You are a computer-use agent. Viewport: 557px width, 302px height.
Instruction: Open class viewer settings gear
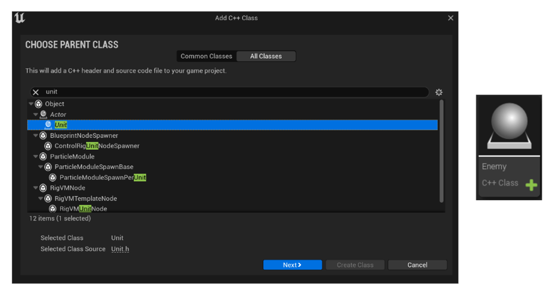(x=439, y=92)
